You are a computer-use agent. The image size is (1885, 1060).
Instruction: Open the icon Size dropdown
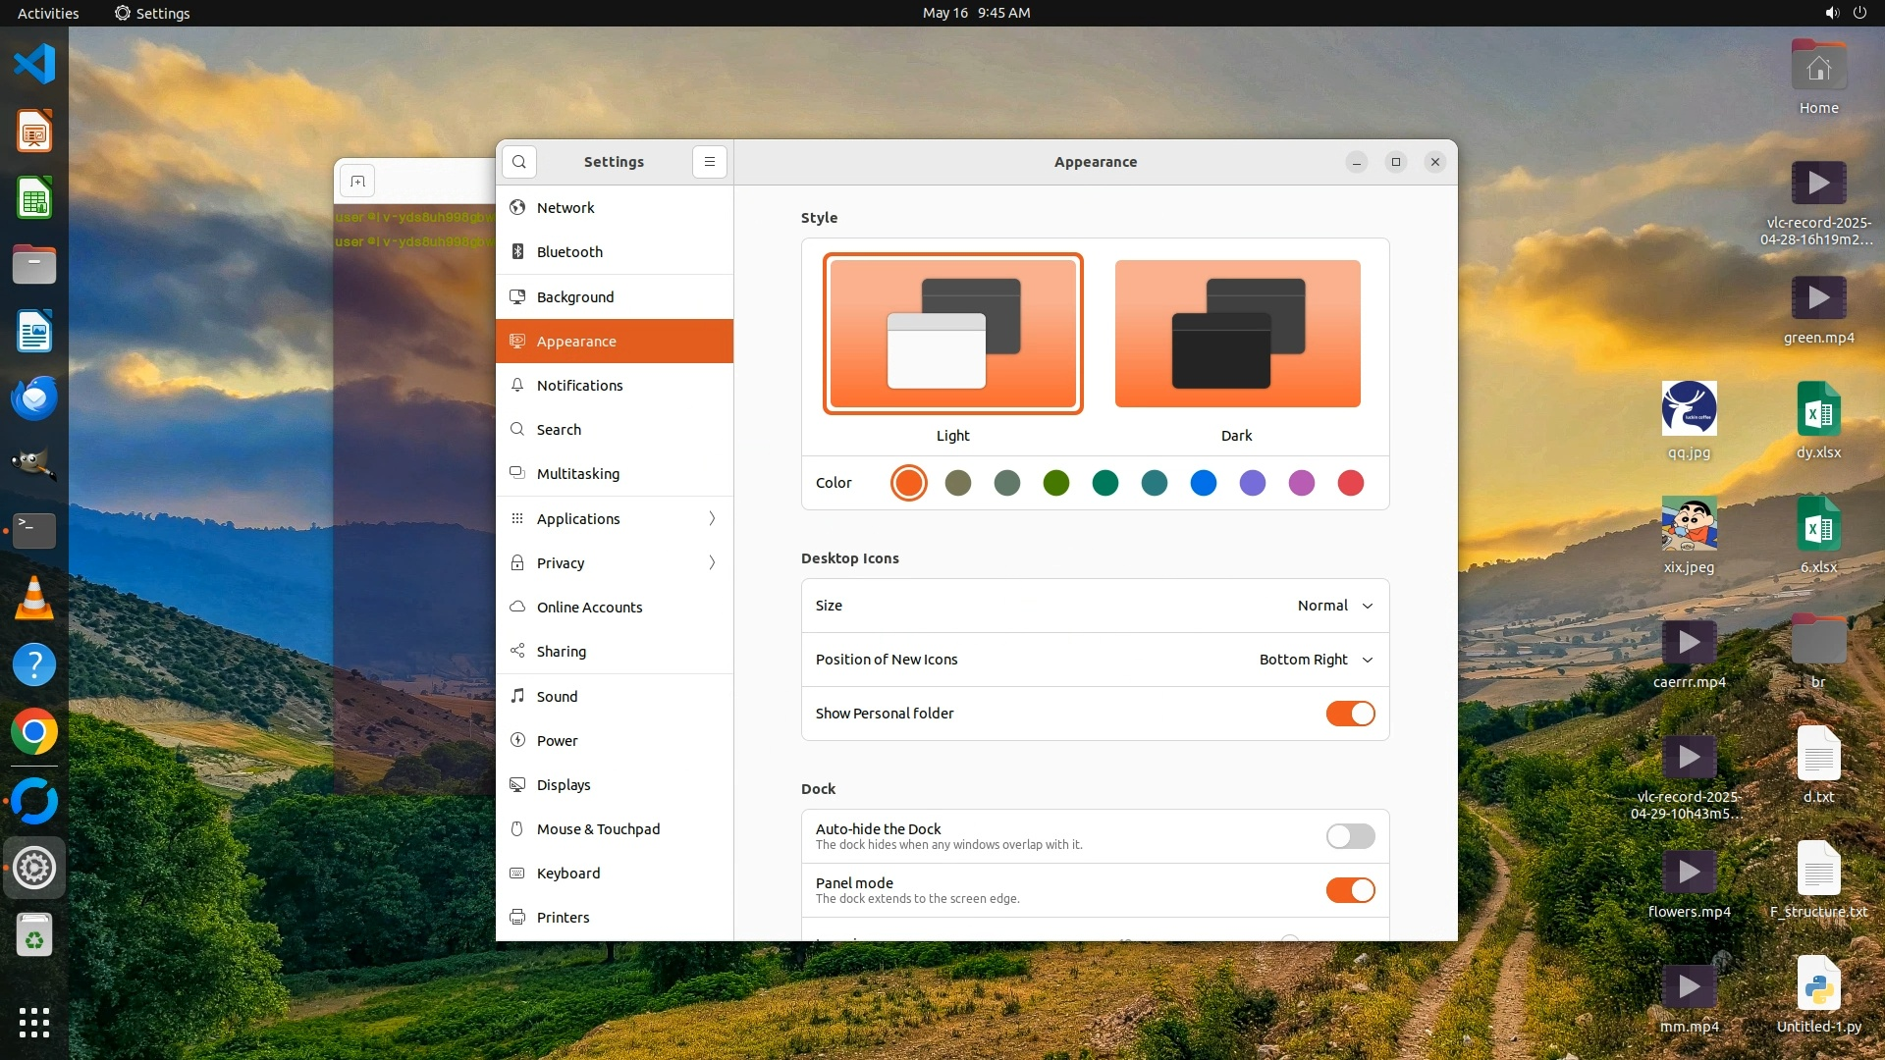click(1335, 606)
